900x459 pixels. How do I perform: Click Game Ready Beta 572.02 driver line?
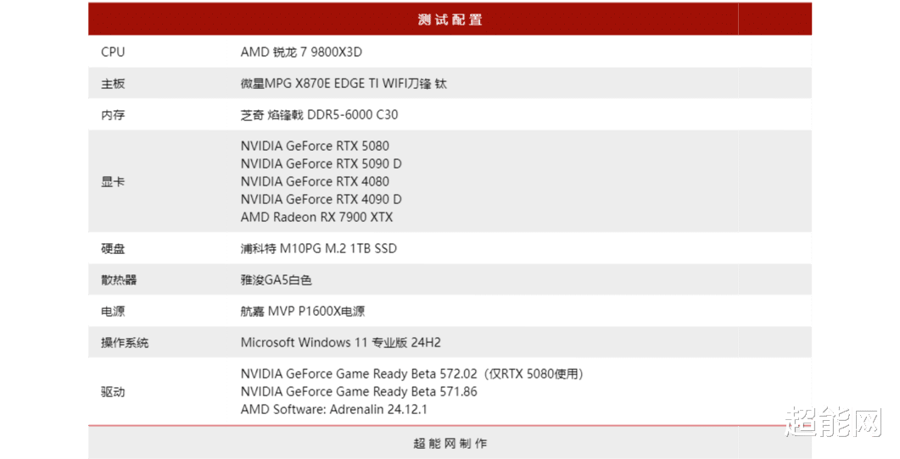point(412,374)
